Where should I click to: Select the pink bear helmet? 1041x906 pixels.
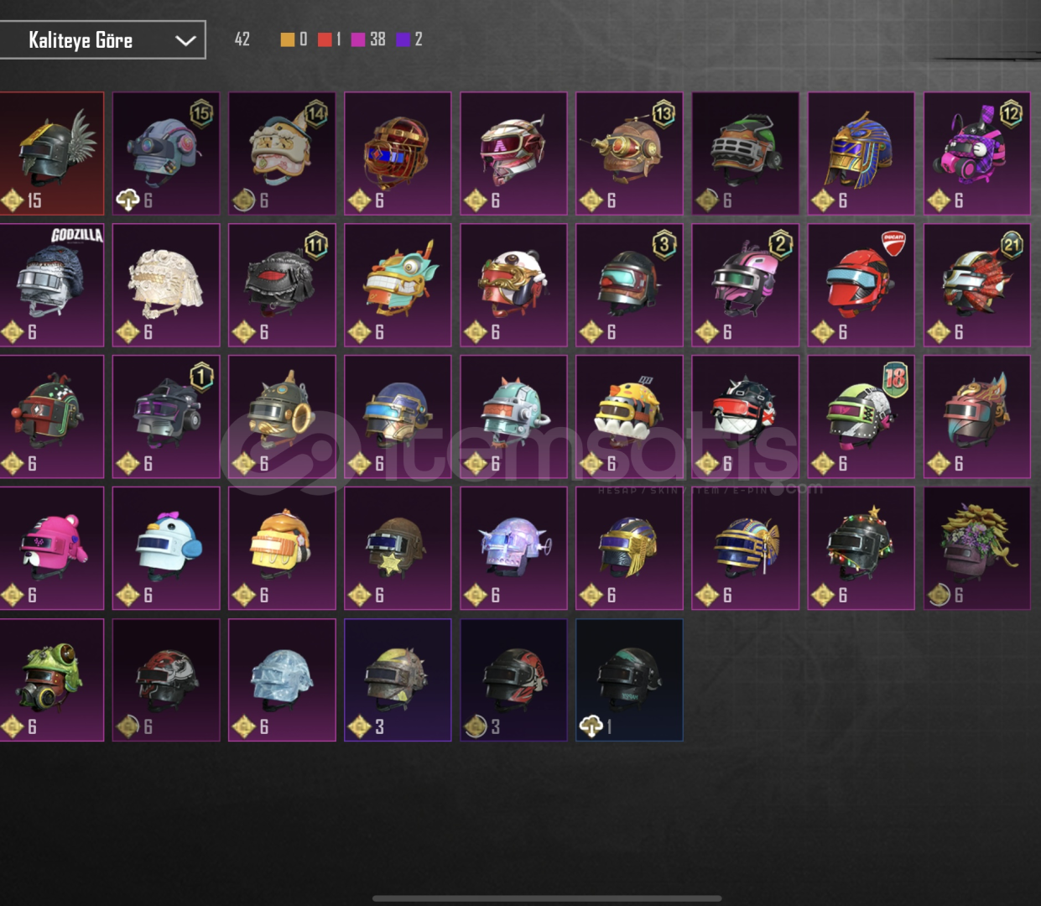pos(52,548)
